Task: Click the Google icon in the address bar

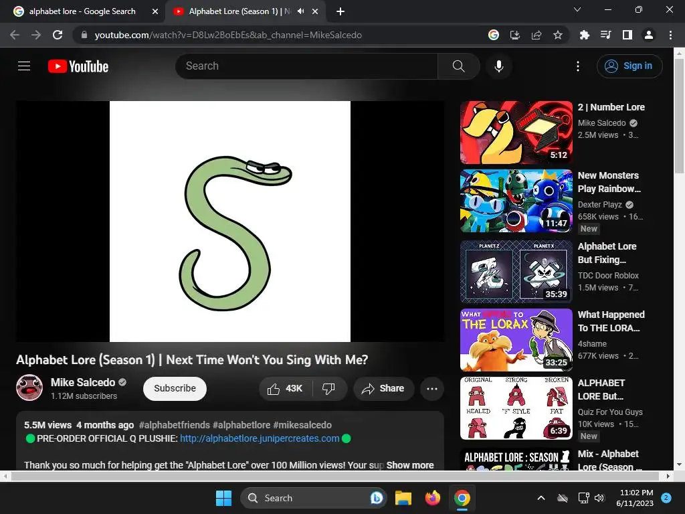Action: tap(494, 35)
